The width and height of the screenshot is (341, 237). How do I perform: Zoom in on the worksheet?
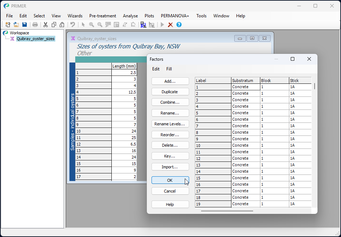[x=91, y=25]
